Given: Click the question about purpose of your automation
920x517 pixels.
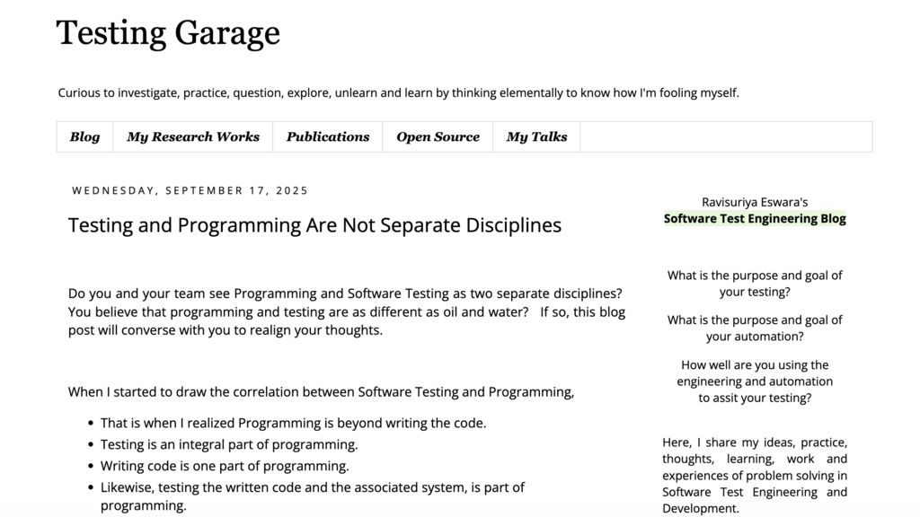Looking at the screenshot, I should pos(755,328).
